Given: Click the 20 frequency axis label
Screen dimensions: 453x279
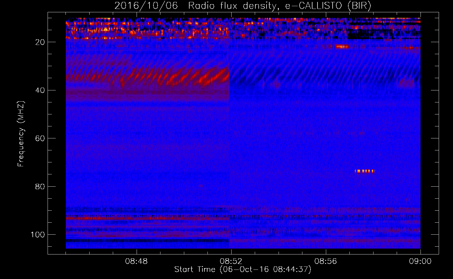Looking at the screenshot, I should pos(40,42).
